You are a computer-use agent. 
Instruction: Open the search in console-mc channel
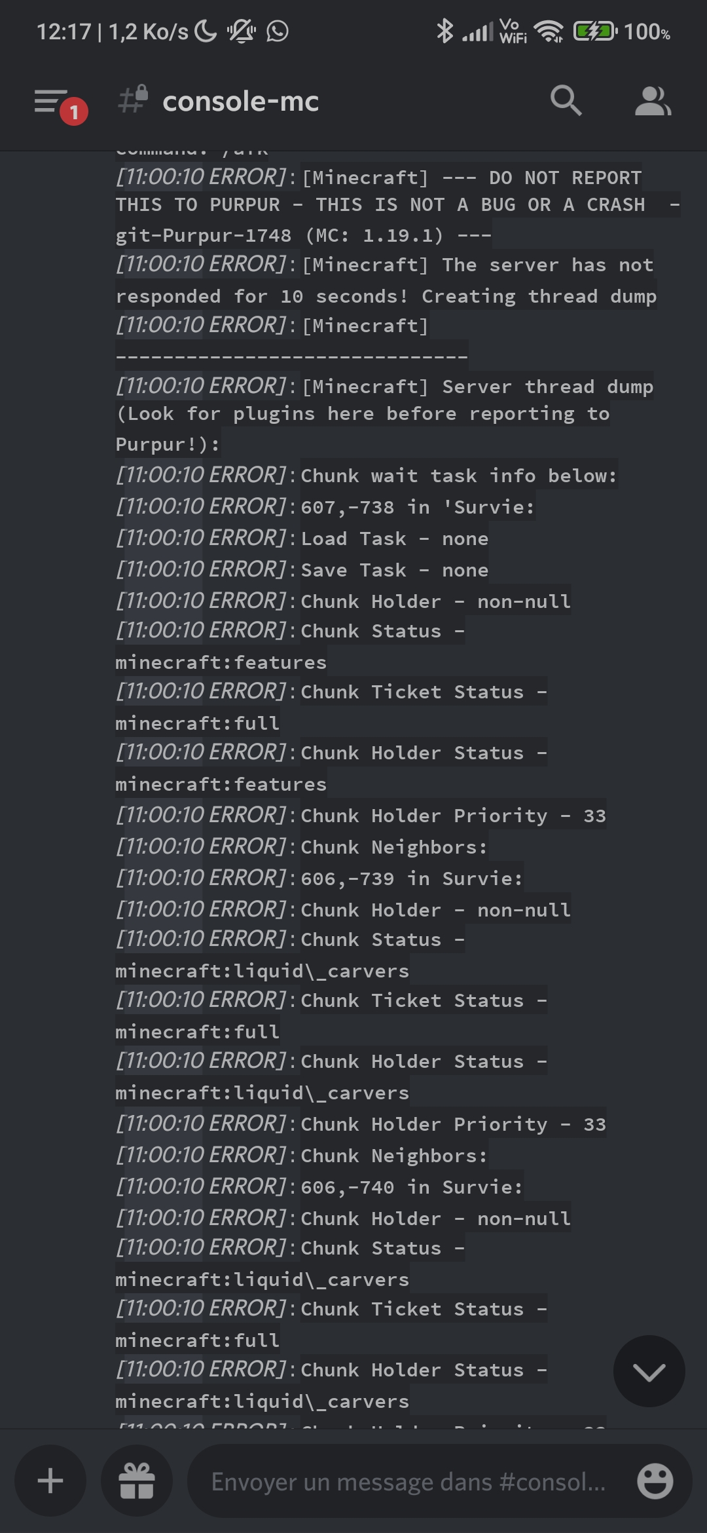(x=566, y=101)
